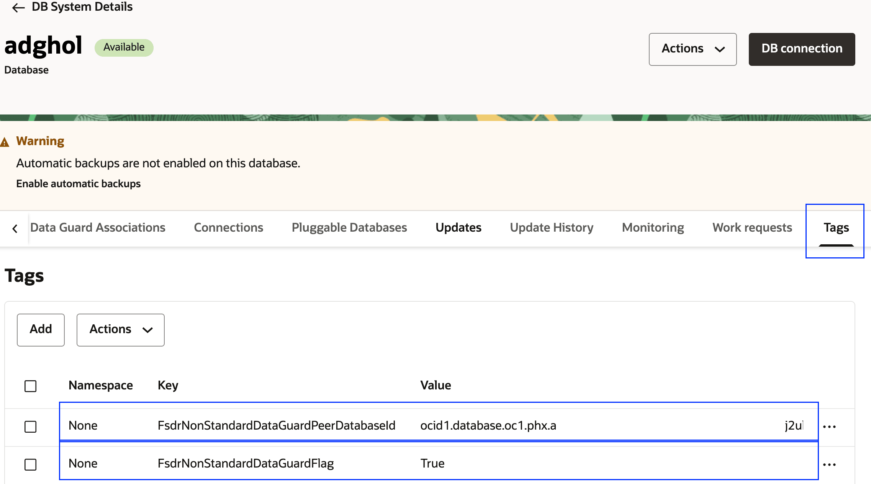Click the DB connection button
Viewport: 871px width, 484px height.
(801, 49)
